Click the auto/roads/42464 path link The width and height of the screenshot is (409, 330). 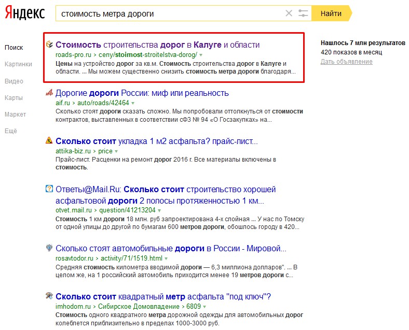[x=103, y=103]
